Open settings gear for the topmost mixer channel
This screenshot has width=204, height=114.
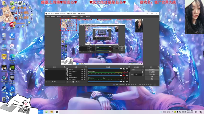tap(127, 69)
